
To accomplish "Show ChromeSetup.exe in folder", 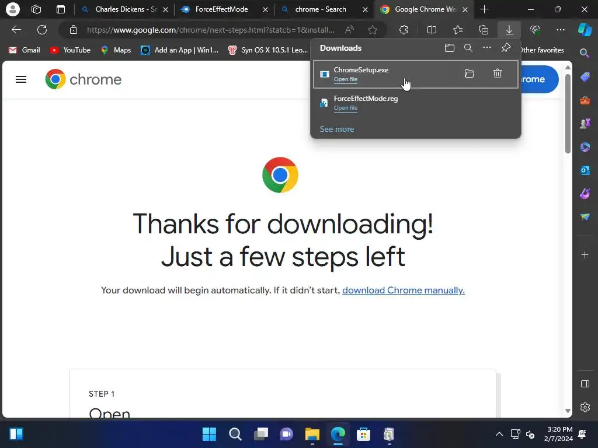I will point(470,73).
